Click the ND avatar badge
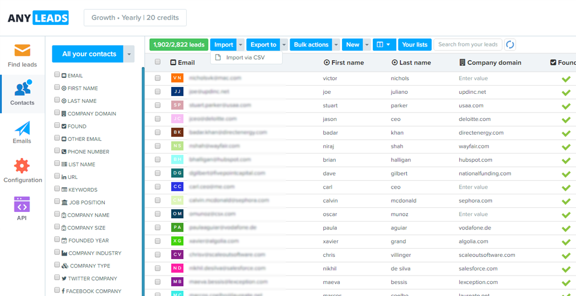This screenshot has height=296, width=576. click(x=177, y=268)
